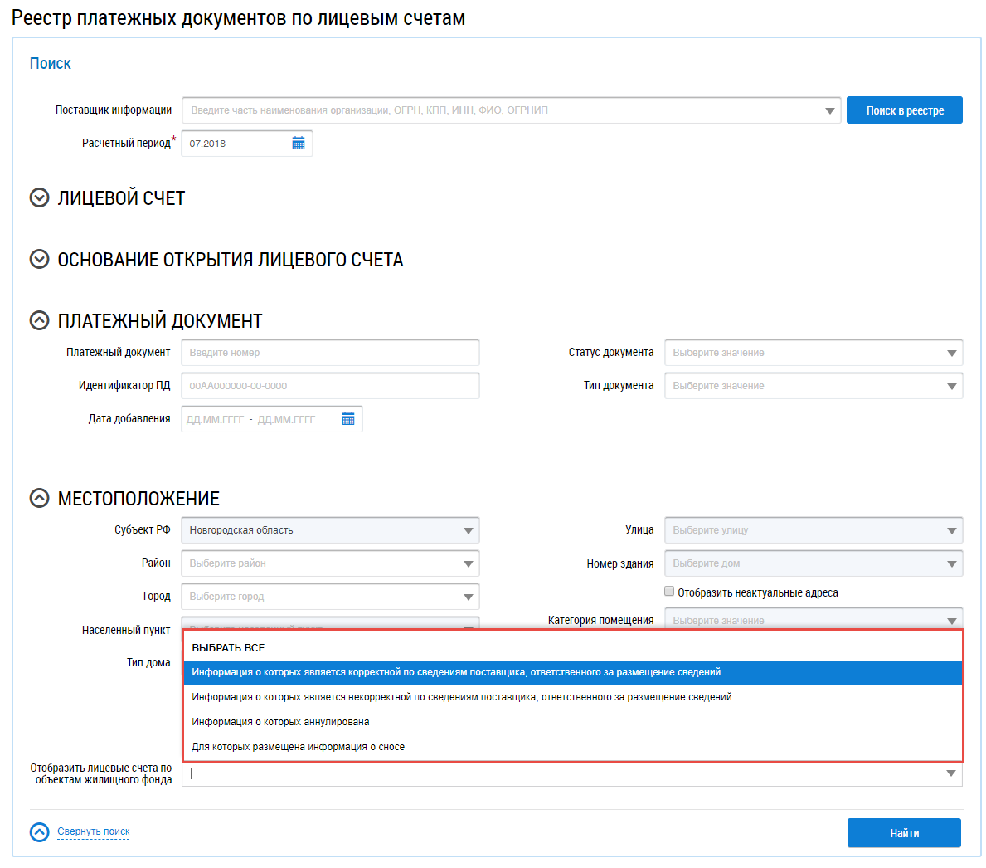Viewport: 986px width, 868px height.
Task: Open calendar icon for Дата добавления
Action: (x=348, y=419)
